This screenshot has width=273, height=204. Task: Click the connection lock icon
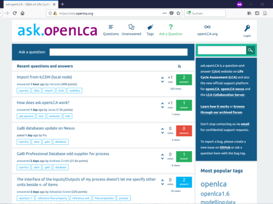tap(55, 13)
